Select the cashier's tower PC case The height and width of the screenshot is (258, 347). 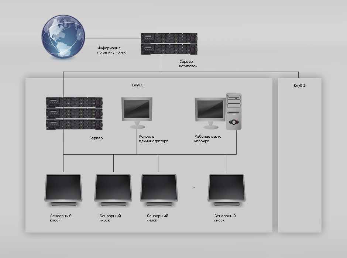234,111
